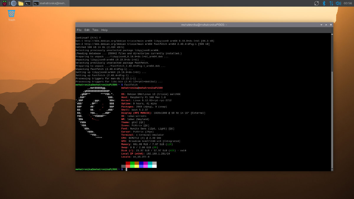The width and height of the screenshot is (354, 199).
Task: Open the Edit menu in terminal
Action: [x=87, y=30]
